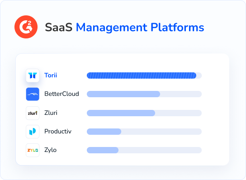
Task: Click the BetterCloud logo icon
Action: (33, 94)
